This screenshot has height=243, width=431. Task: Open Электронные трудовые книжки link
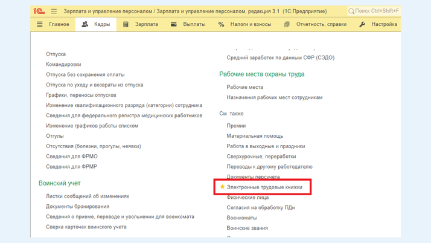(264, 187)
